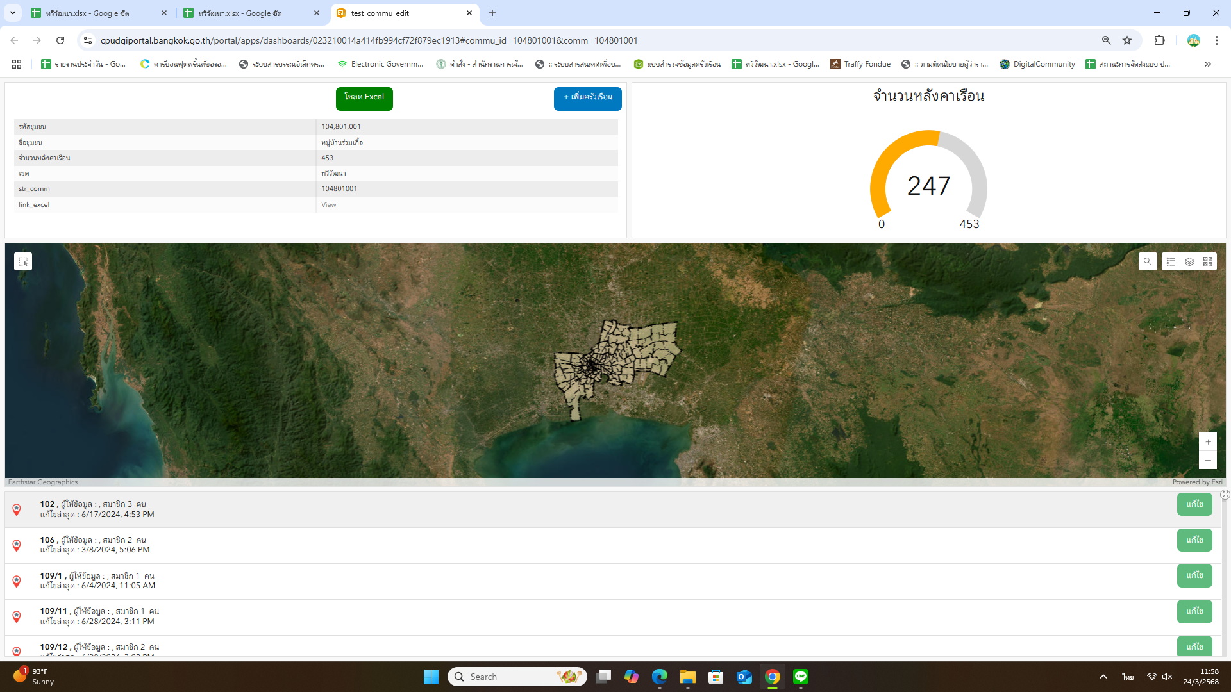This screenshot has height=692, width=1231.
Task: Click แก้ไข button for house 106
Action: tap(1194, 540)
